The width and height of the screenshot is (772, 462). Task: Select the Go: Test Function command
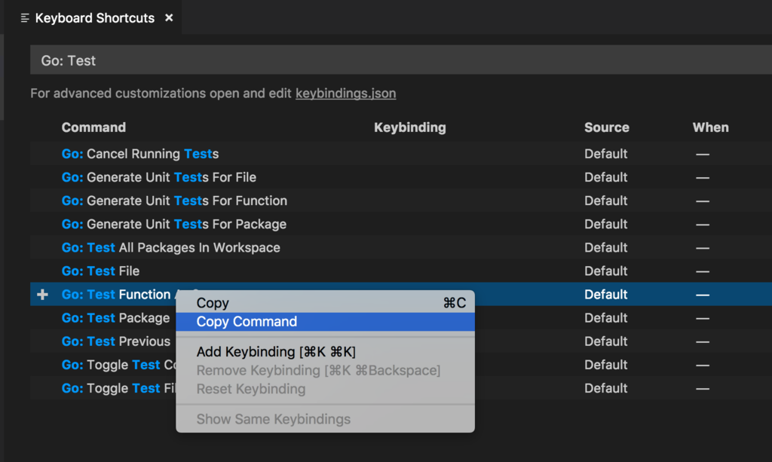401,294
